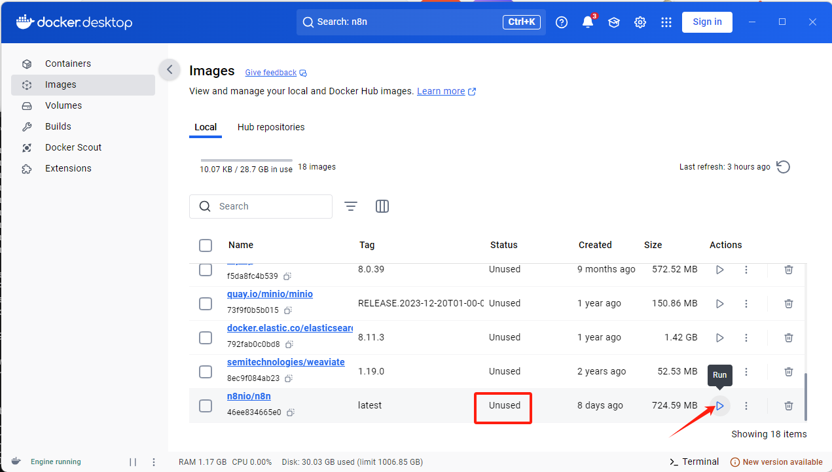The image size is (832, 472).
Task: Open the quay.io/minio/minio image link
Action: [270, 294]
